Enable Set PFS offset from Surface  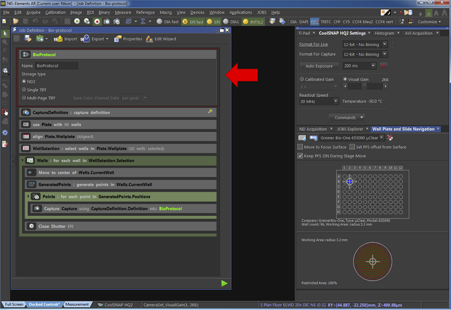(352, 147)
